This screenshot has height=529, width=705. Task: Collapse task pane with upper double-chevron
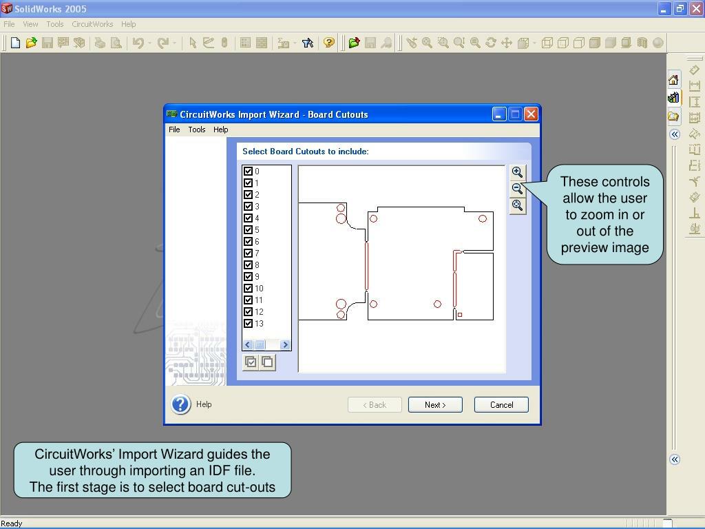point(675,134)
